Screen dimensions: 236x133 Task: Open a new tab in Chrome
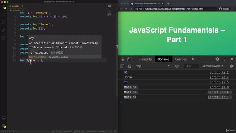point(168,4)
